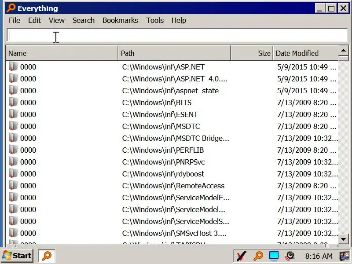Image resolution: width=352 pixels, height=264 pixels.
Task: Select folder icon for BITS row
Action: point(13,102)
